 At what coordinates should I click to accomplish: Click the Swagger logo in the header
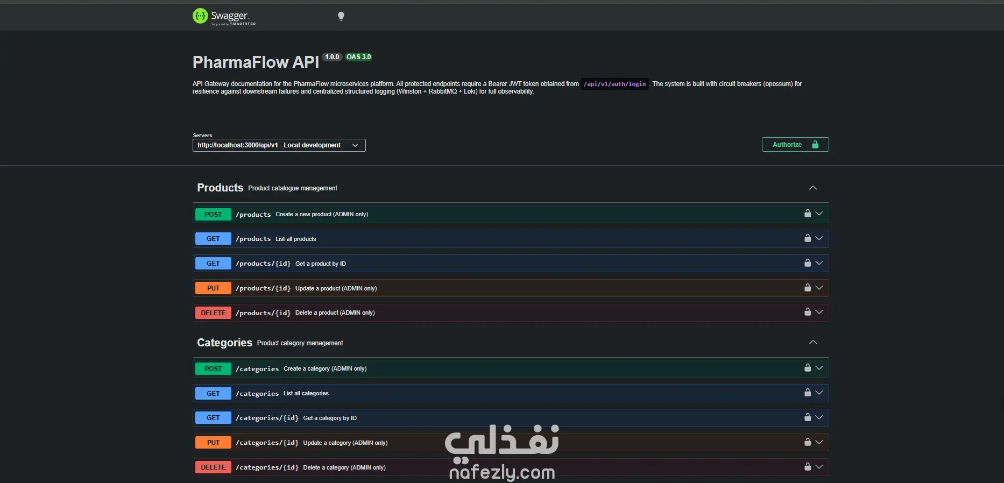[224, 17]
